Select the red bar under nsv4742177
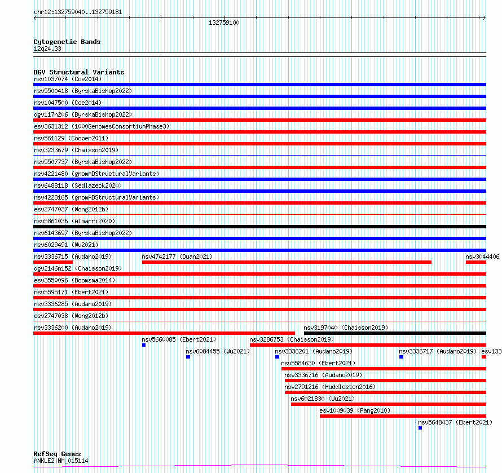This screenshot has width=502, height=473. (287, 262)
